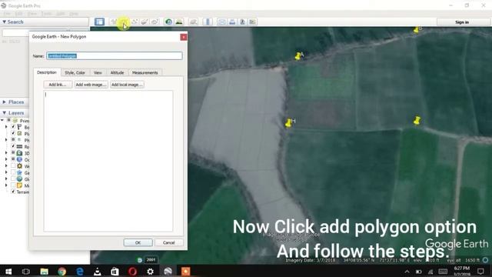Viewport: 492px width, 277px height.
Task: Expand the 3D Buildings tree arrow
Action: pyautogui.click(x=6, y=153)
